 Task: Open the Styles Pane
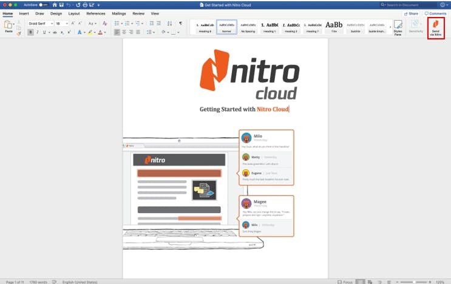click(x=398, y=28)
